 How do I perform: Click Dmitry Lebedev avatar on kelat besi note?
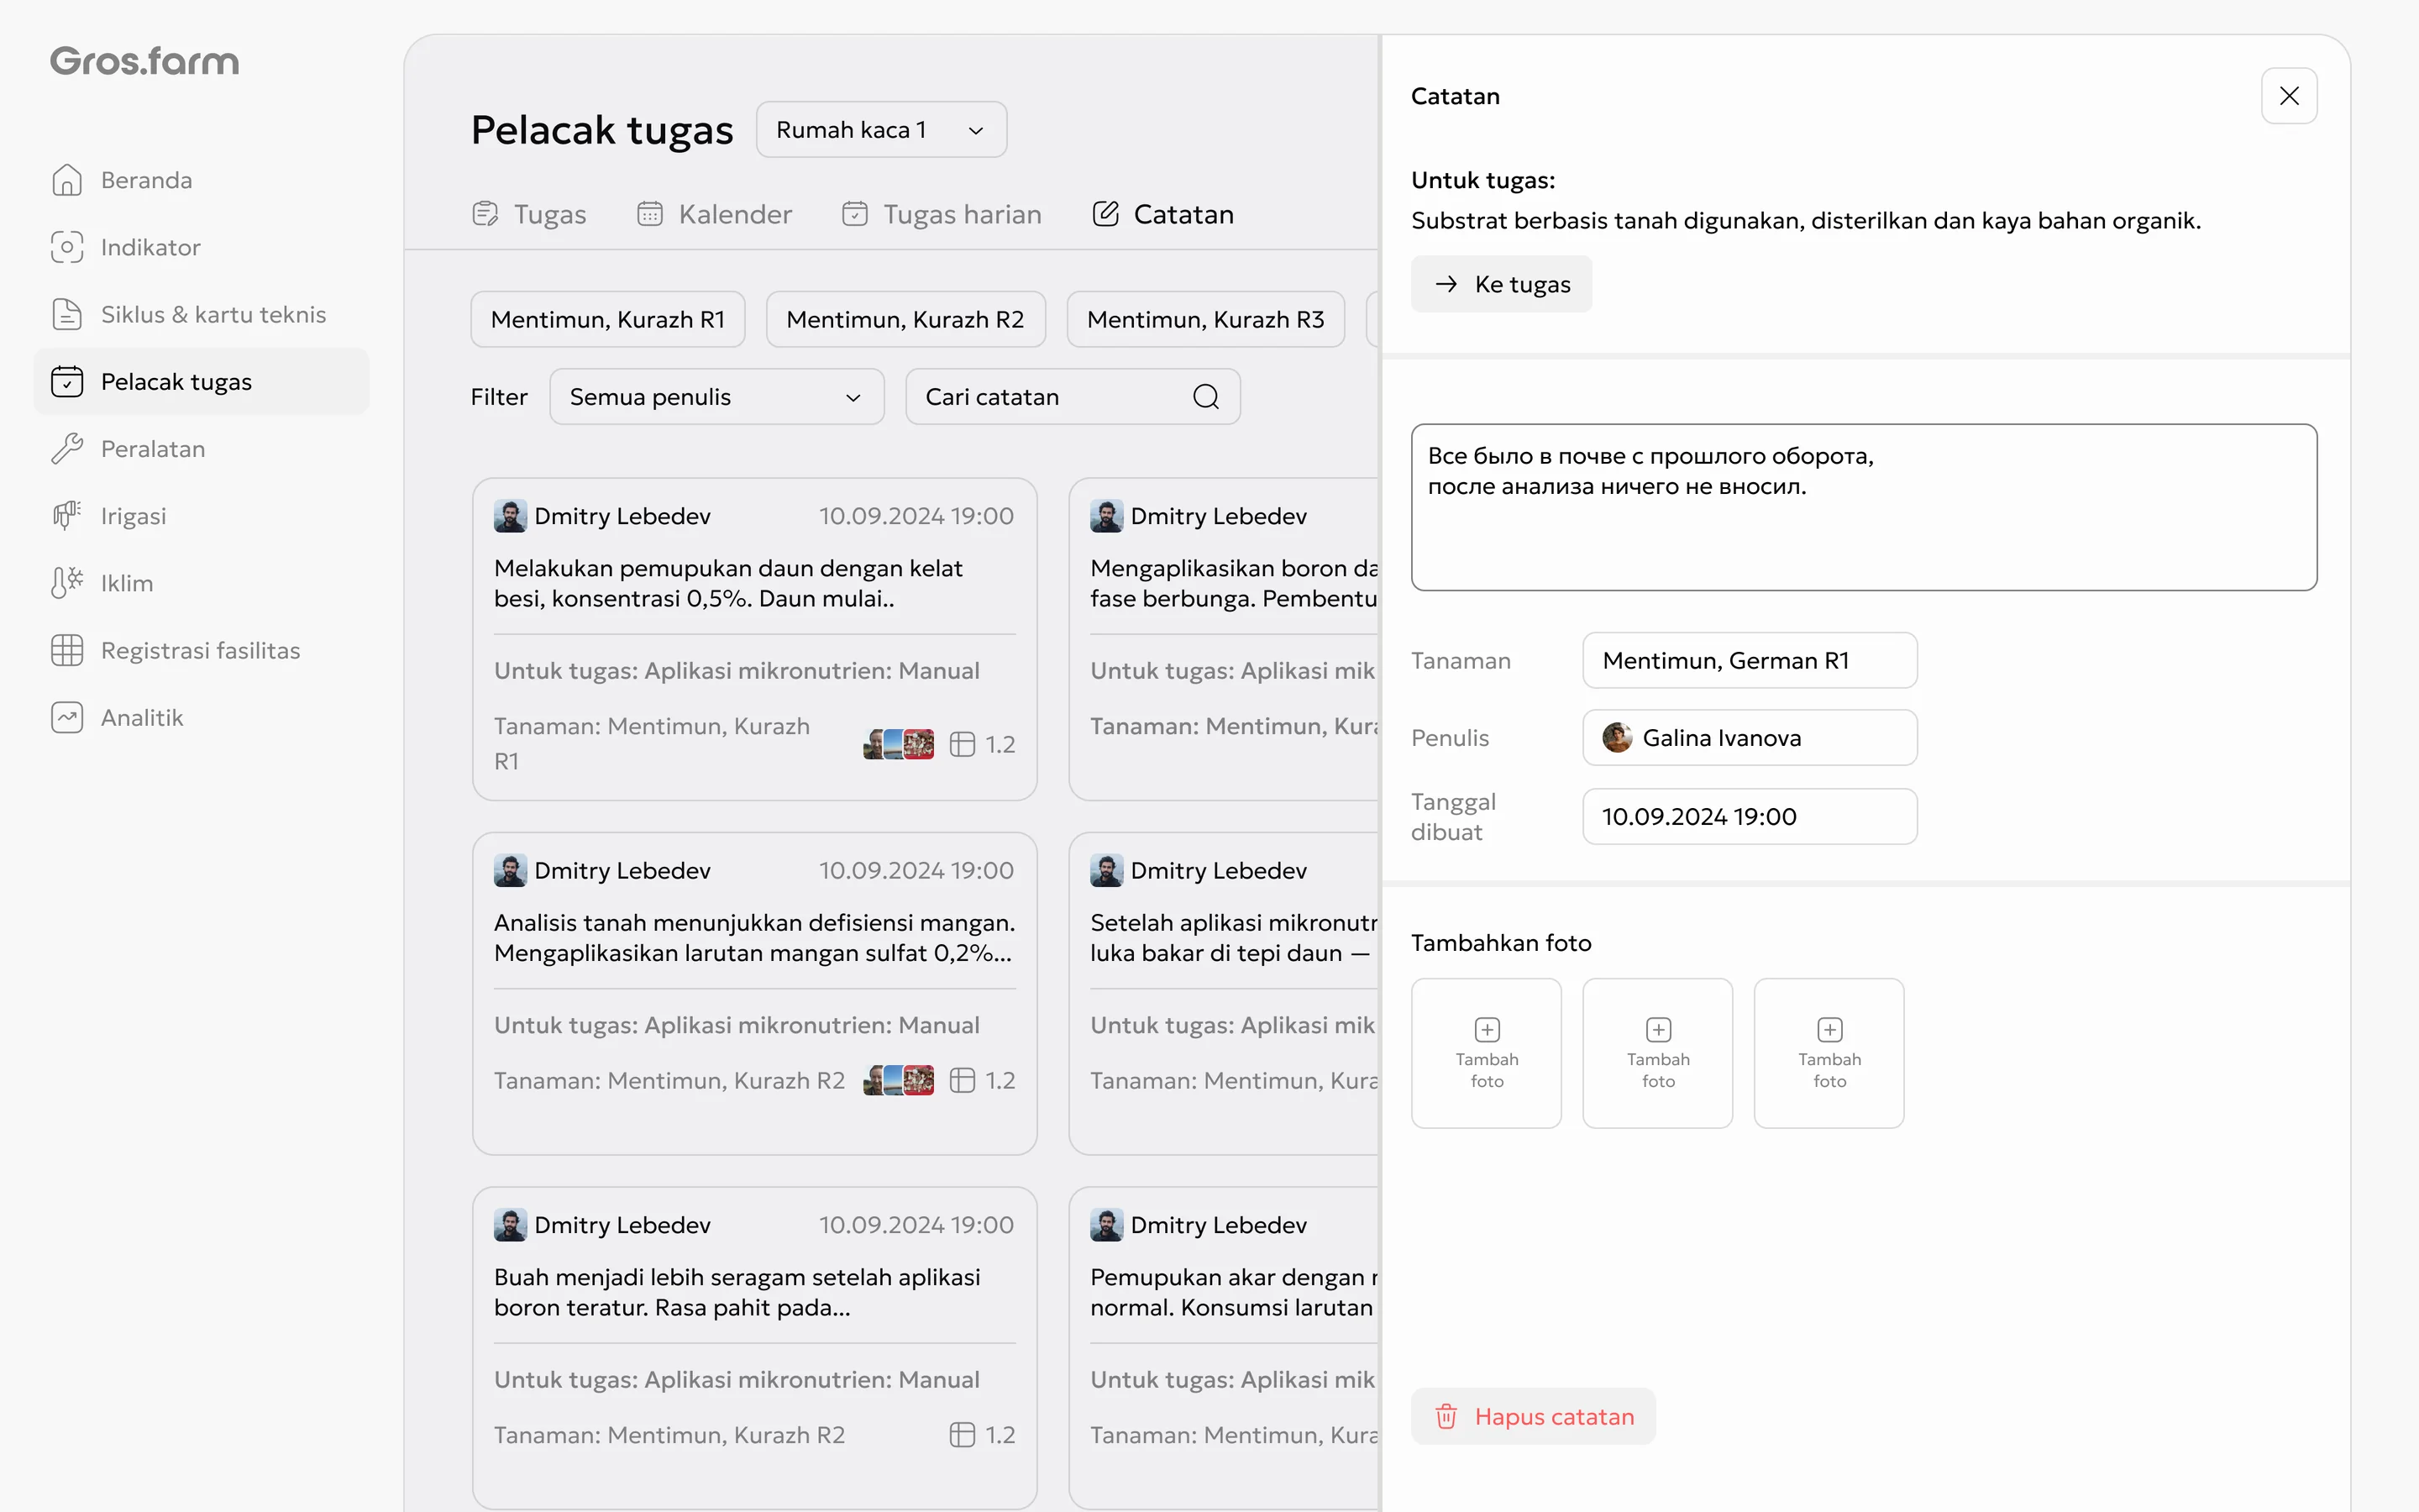(x=510, y=516)
